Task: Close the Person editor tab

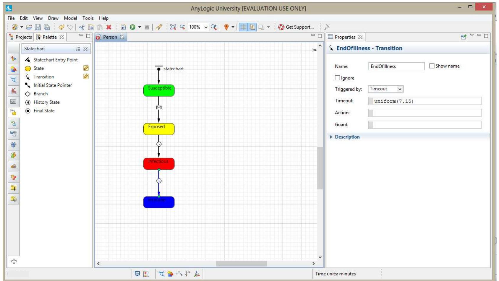Action: tap(122, 37)
